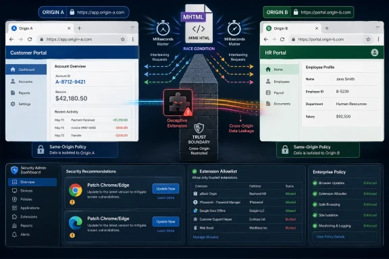Open a new tab in Origin A browser
Image resolution: width=389 pixels, height=259 pixels.
point(79,28)
